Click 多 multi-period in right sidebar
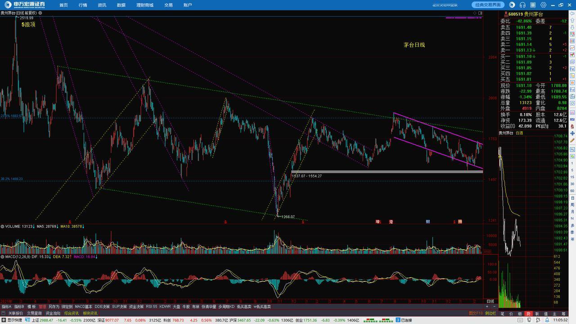 (x=572, y=225)
